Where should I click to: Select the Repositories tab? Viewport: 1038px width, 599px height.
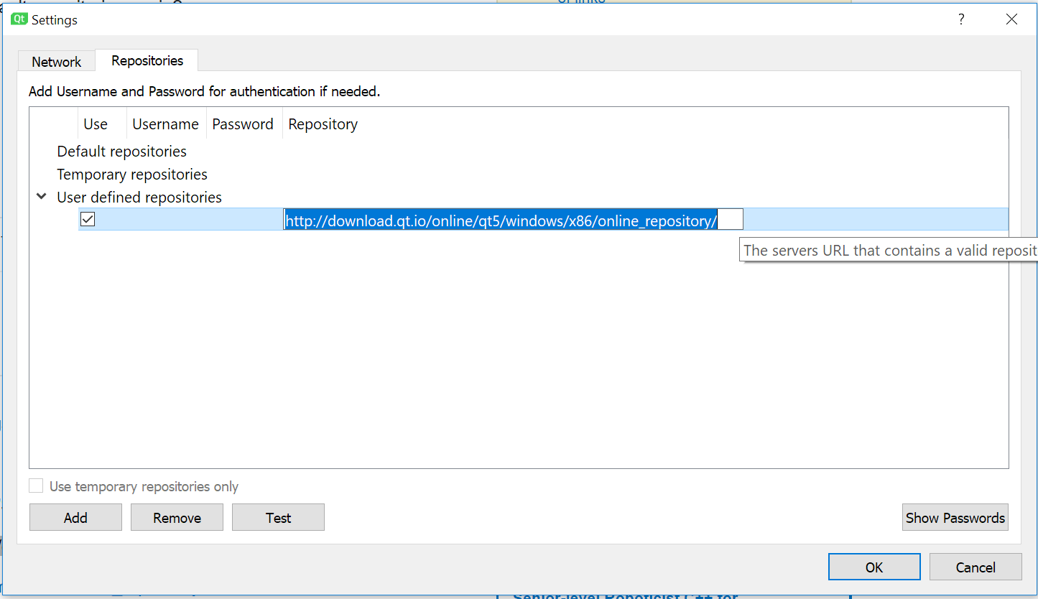pos(147,60)
